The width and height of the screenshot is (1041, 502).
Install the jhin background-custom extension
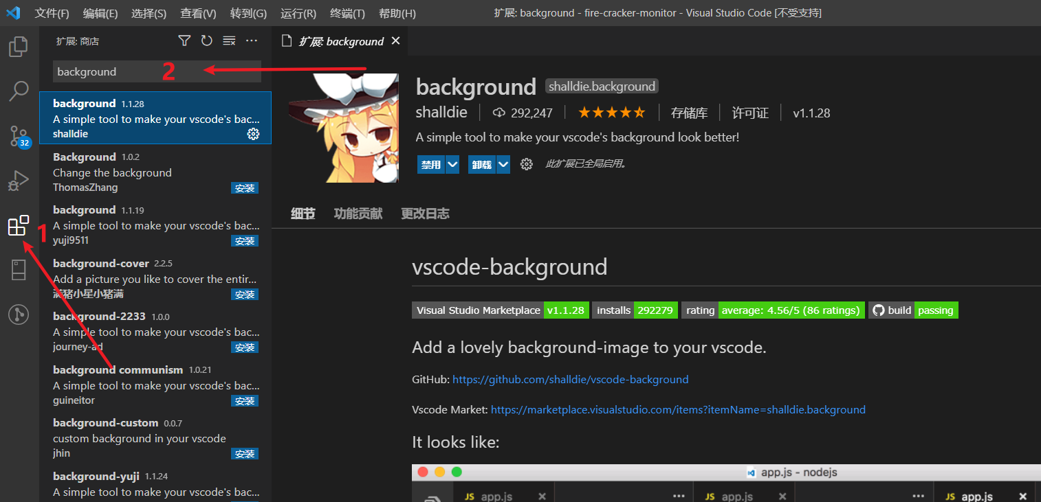click(x=245, y=454)
